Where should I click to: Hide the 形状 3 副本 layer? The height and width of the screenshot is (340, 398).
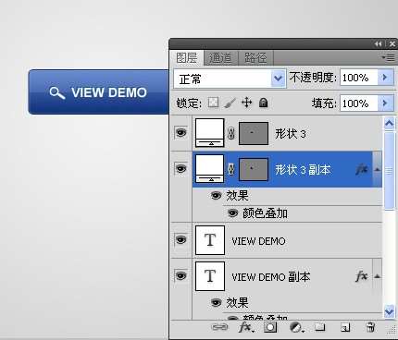coord(180,168)
